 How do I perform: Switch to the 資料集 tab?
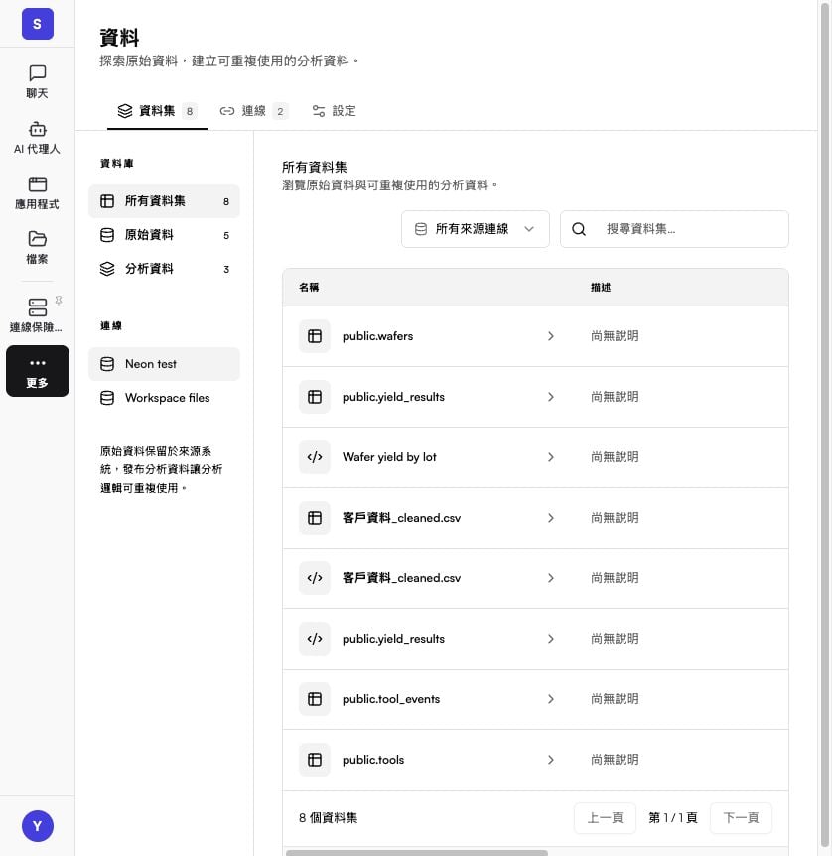(x=157, y=111)
